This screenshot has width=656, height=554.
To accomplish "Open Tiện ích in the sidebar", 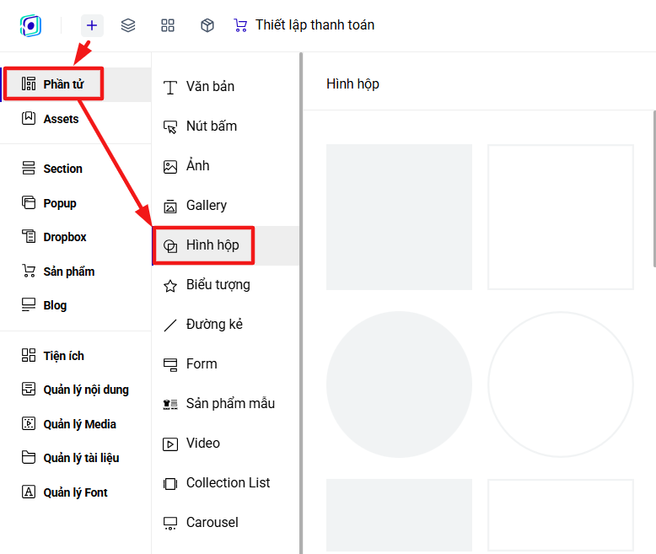I will 76,356.
